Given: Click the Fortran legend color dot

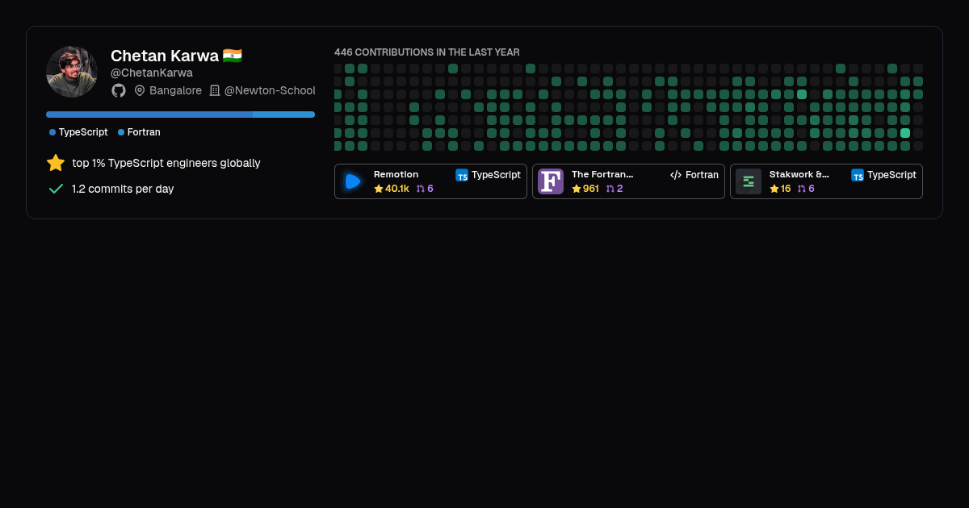Looking at the screenshot, I should (x=121, y=132).
